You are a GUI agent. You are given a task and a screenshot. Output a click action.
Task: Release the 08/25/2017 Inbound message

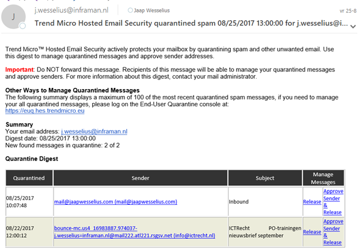point(312,201)
